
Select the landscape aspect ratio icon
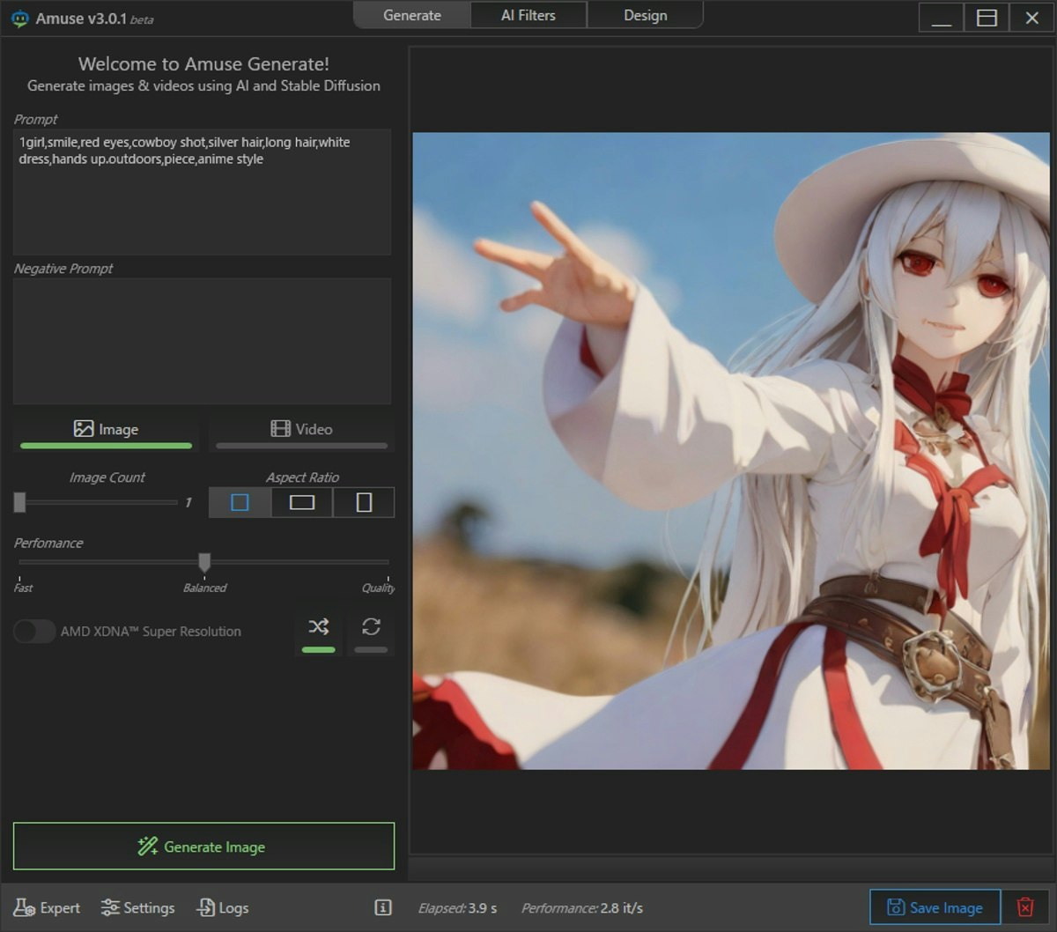click(301, 502)
